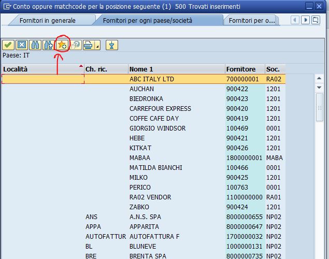Select GIORGIO WINDSOR entry
The height and width of the screenshot is (259, 329).
click(158, 128)
